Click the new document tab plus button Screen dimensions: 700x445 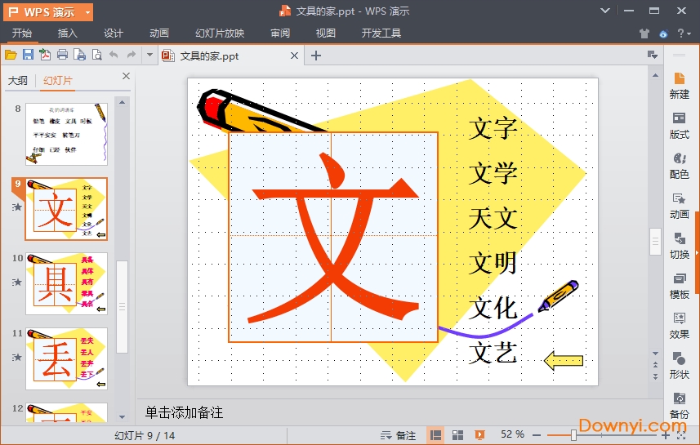(x=316, y=56)
